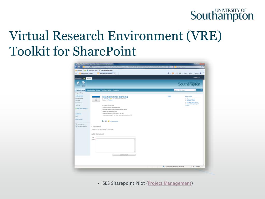
Task: Open Finance navigation tab
Action: pos(116,90)
